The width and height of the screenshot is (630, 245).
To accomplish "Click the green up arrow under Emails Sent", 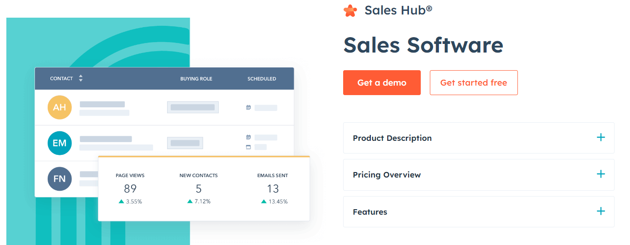I will pyautogui.click(x=264, y=202).
